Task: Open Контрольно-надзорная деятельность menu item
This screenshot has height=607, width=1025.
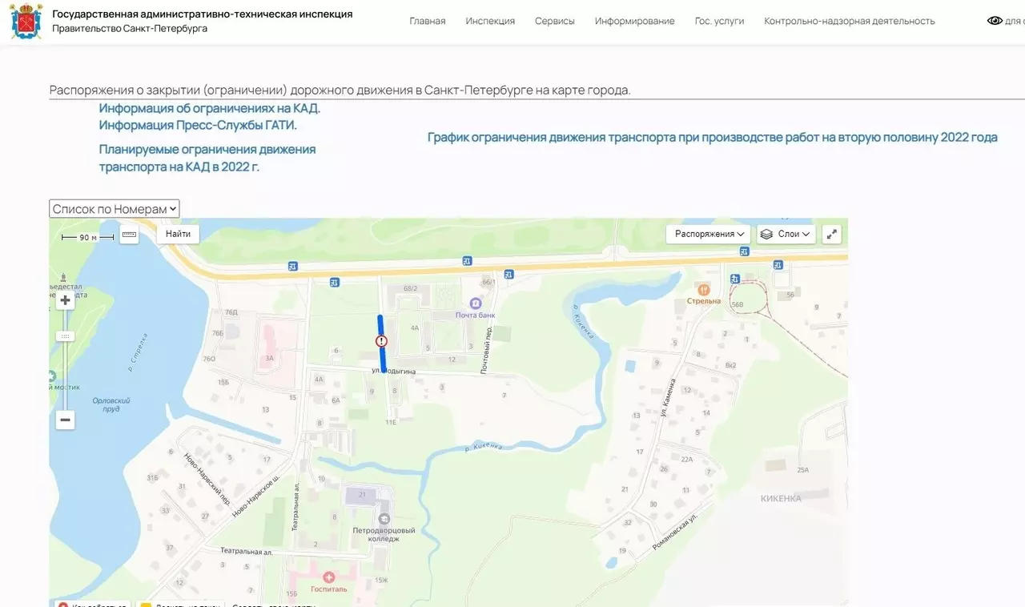Action: tap(850, 21)
